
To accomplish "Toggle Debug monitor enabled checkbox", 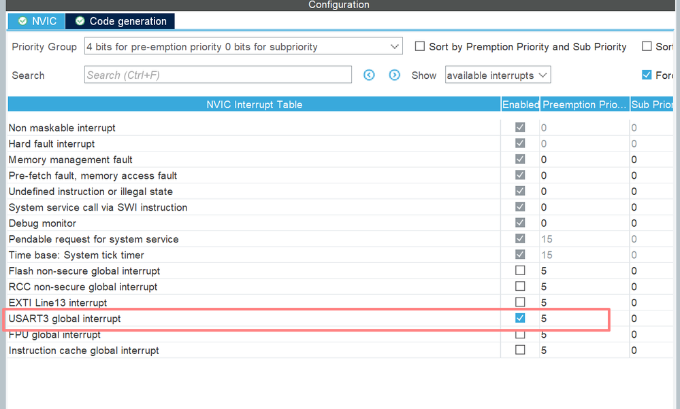I will [x=520, y=223].
